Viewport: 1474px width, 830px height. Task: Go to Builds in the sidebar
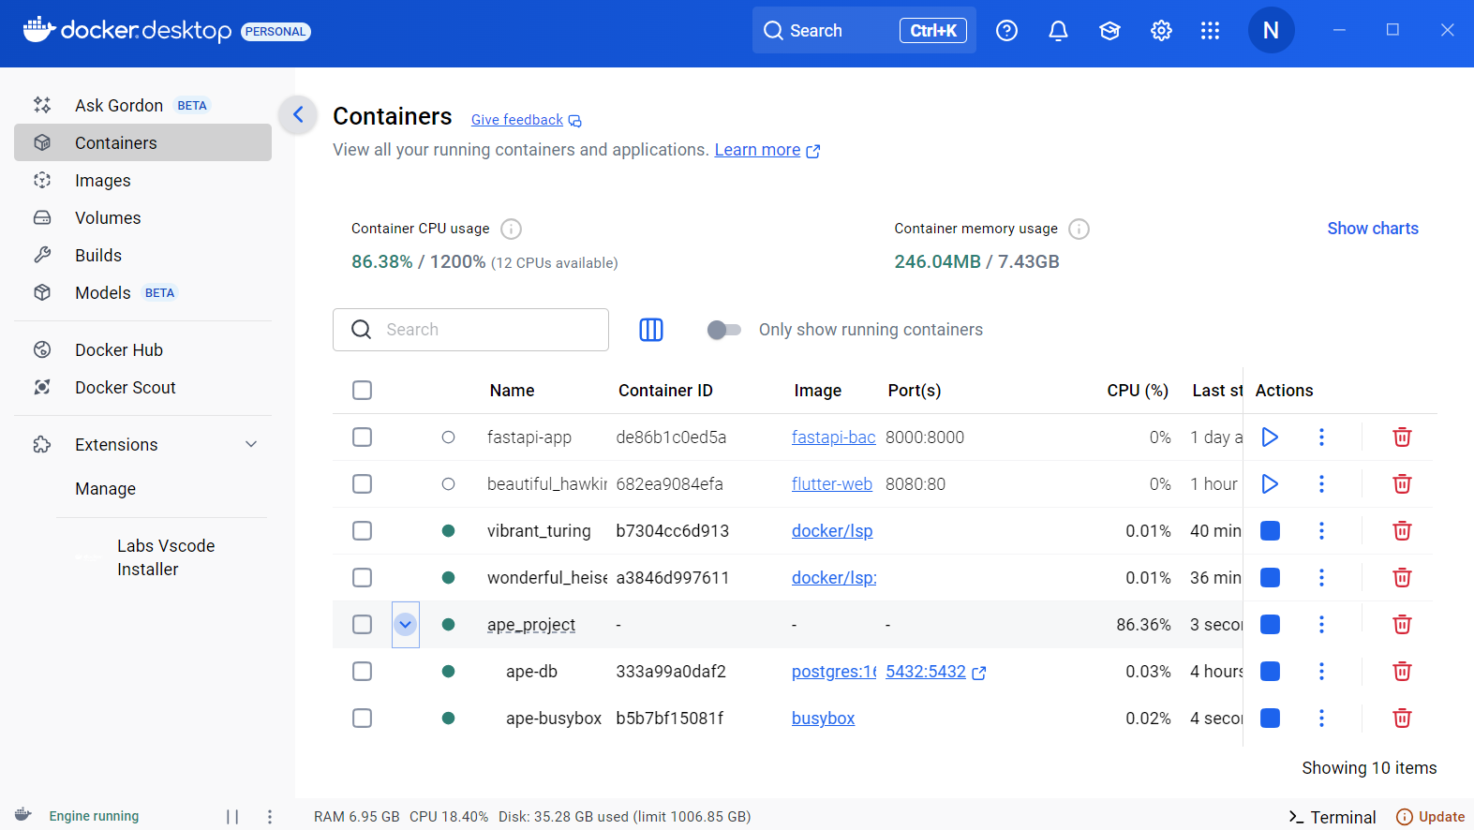142,255
